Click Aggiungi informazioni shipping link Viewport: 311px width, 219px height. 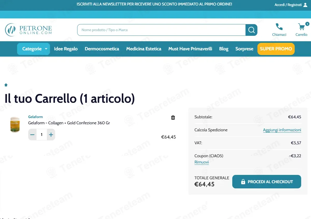[x=282, y=130]
